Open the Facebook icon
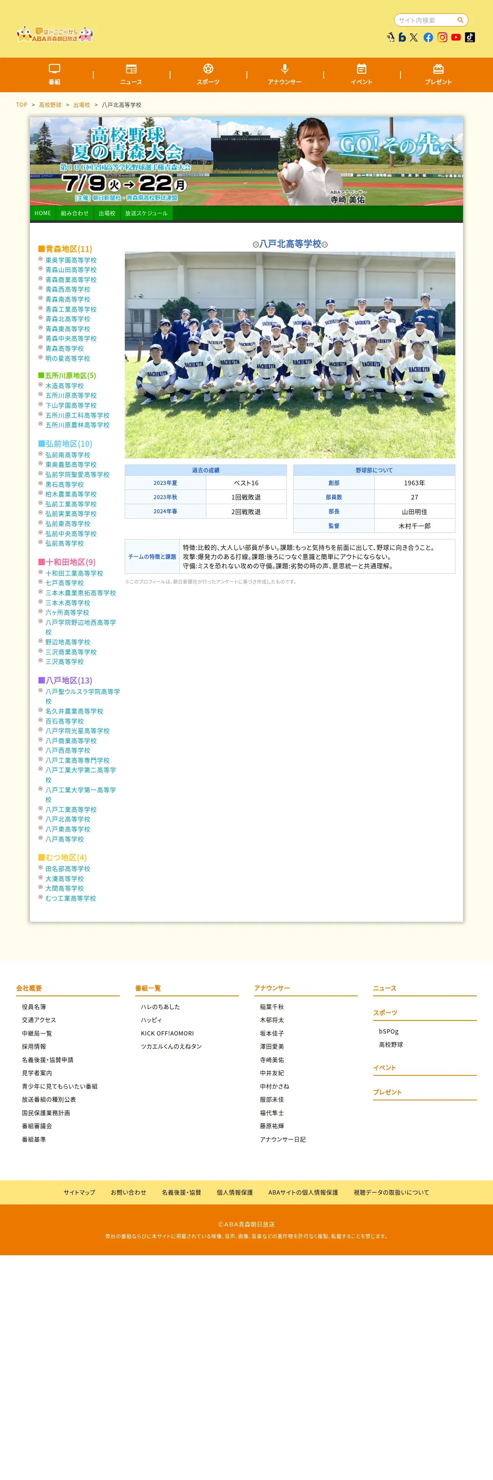This screenshot has height=1480, width=493. (x=428, y=37)
